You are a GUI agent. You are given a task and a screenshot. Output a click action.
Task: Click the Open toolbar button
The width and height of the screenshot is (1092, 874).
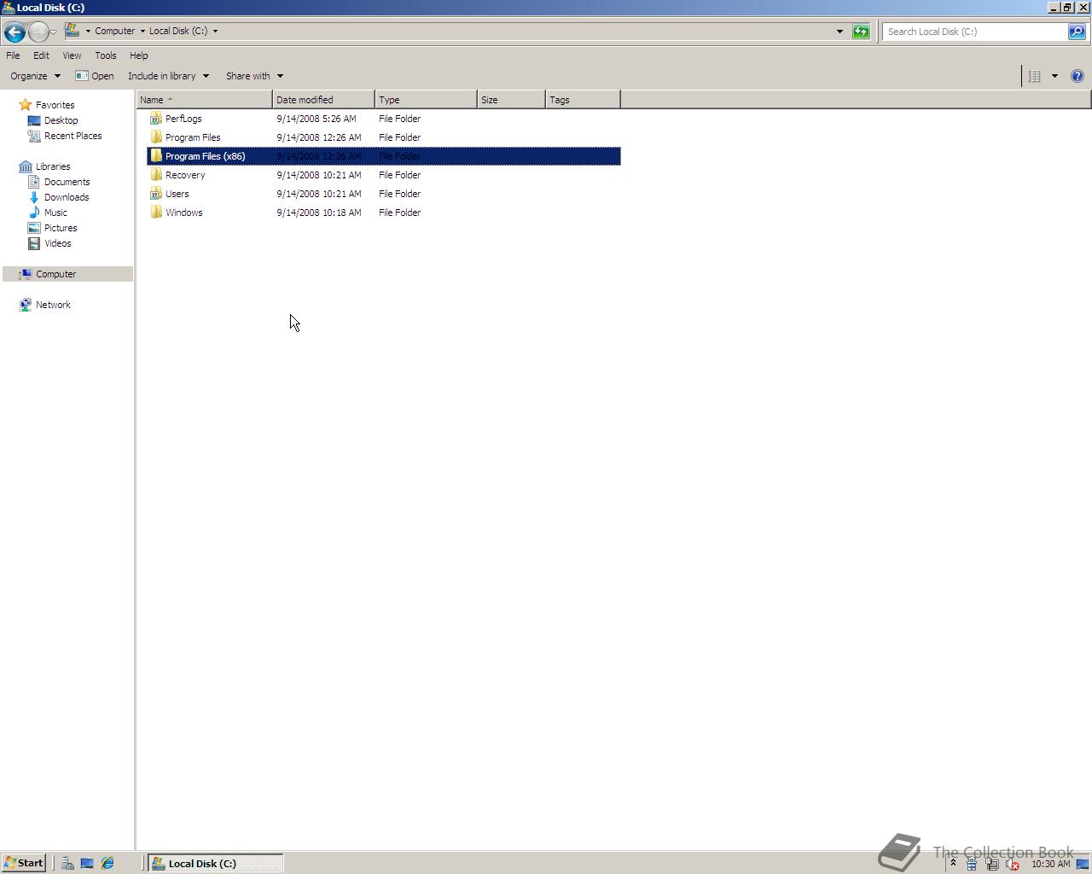[x=95, y=76]
